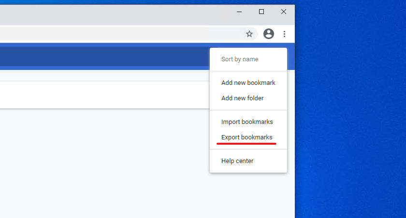Bookmark this page with the star icon
The width and height of the screenshot is (406, 218).
[249, 34]
